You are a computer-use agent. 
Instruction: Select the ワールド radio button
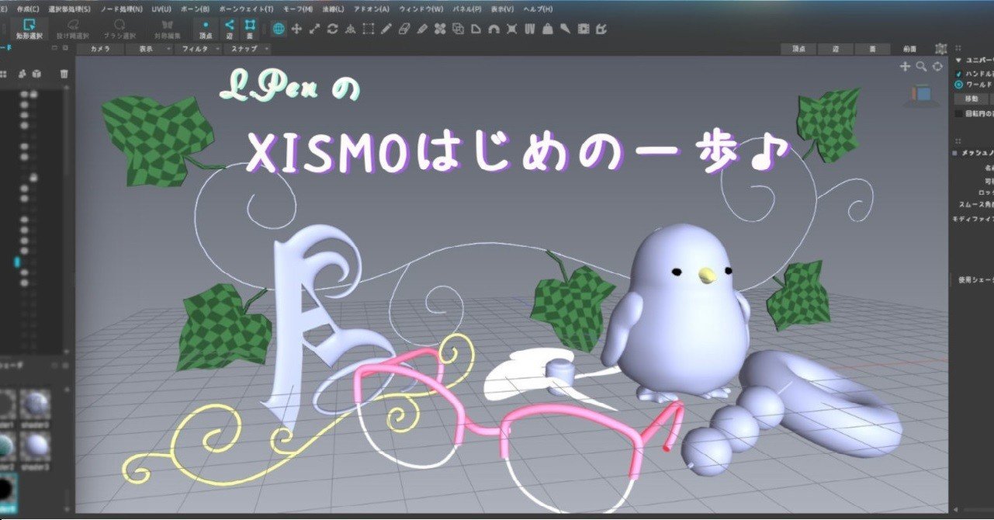pyautogui.click(x=959, y=84)
